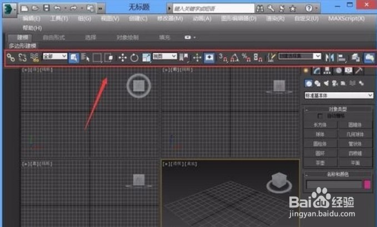Open the Utilities hammer tab

[359, 70]
